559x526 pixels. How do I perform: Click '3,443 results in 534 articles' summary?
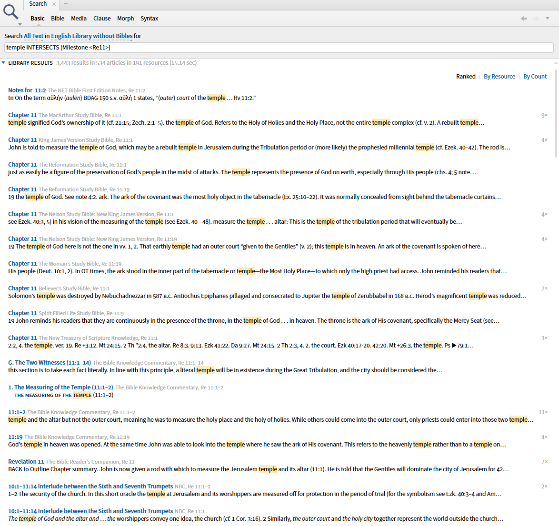click(126, 63)
